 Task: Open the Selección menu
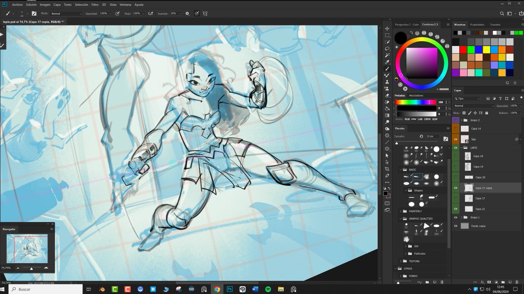click(x=81, y=4)
